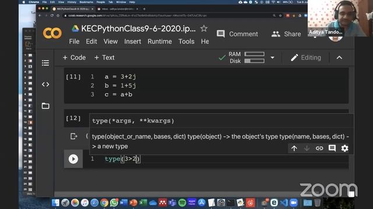Viewport: 373px width, 209px height.
Task: Switch to the second Chrome tab (Inbox)
Action: (118, 9)
